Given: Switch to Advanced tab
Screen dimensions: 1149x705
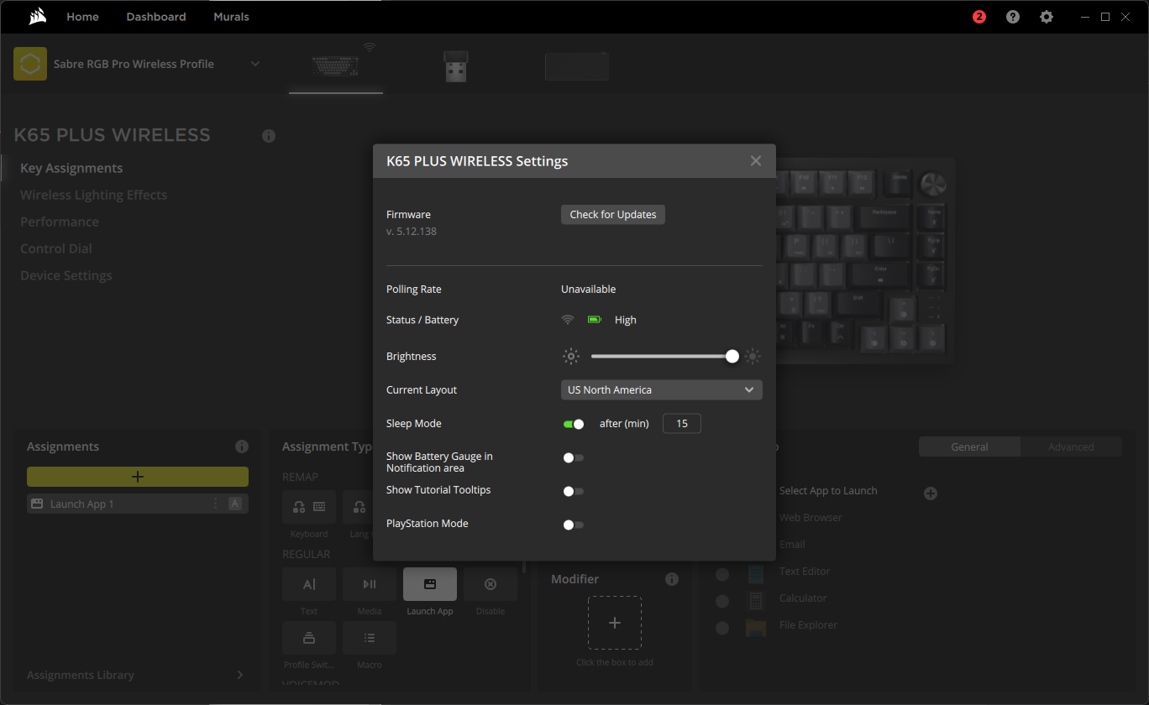Looking at the screenshot, I should 1071,447.
